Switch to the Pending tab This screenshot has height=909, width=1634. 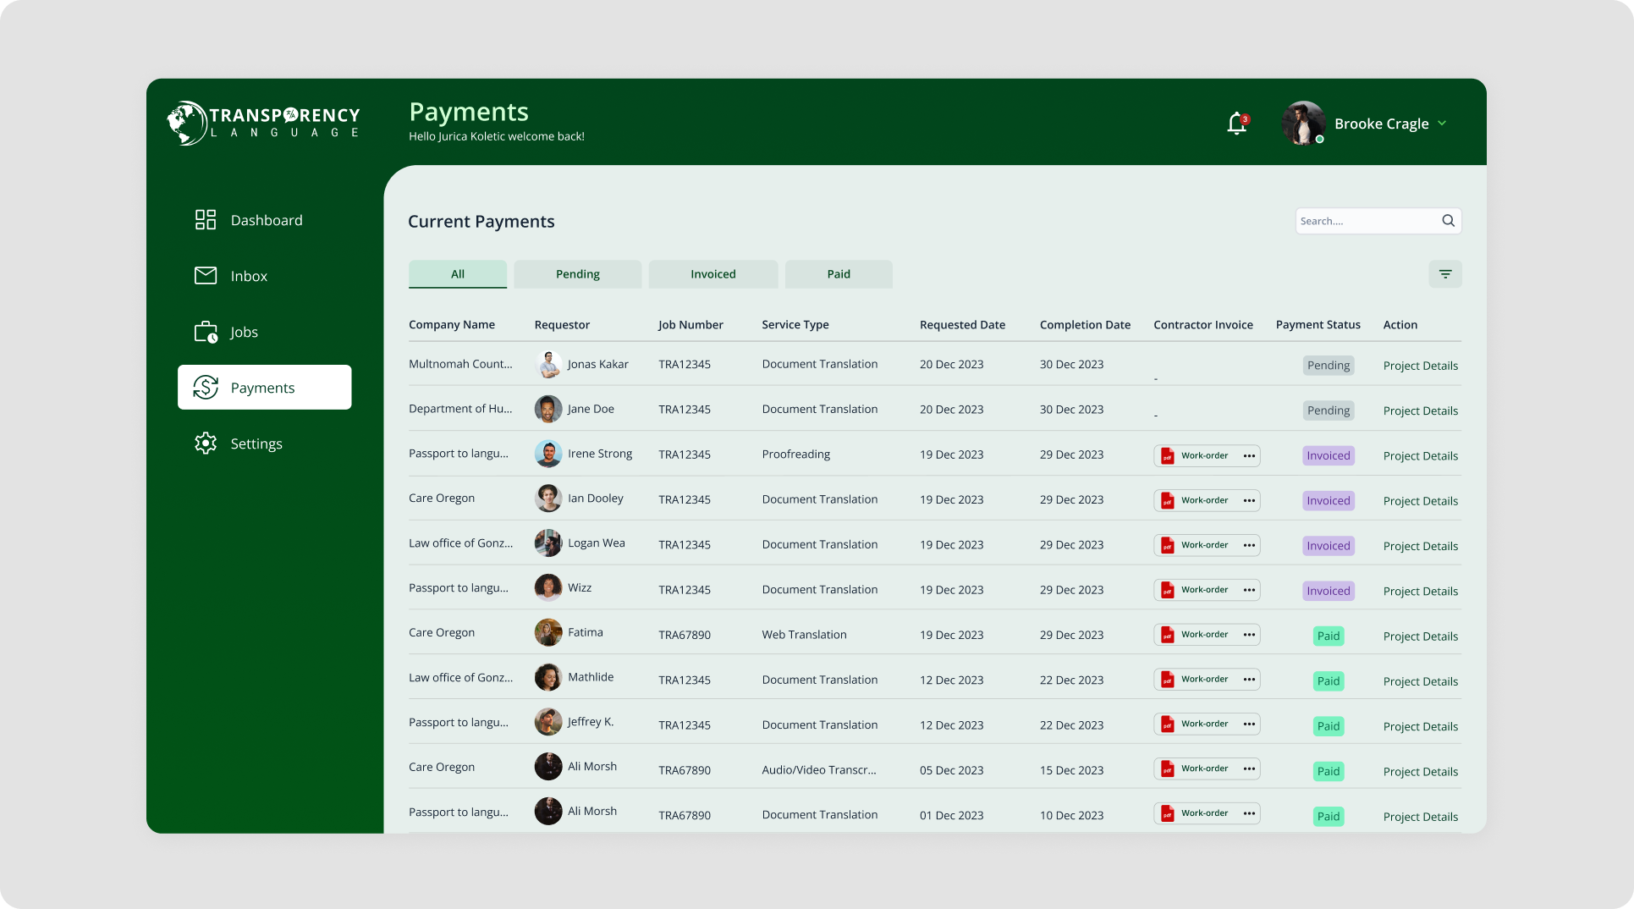(x=578, y=274)
